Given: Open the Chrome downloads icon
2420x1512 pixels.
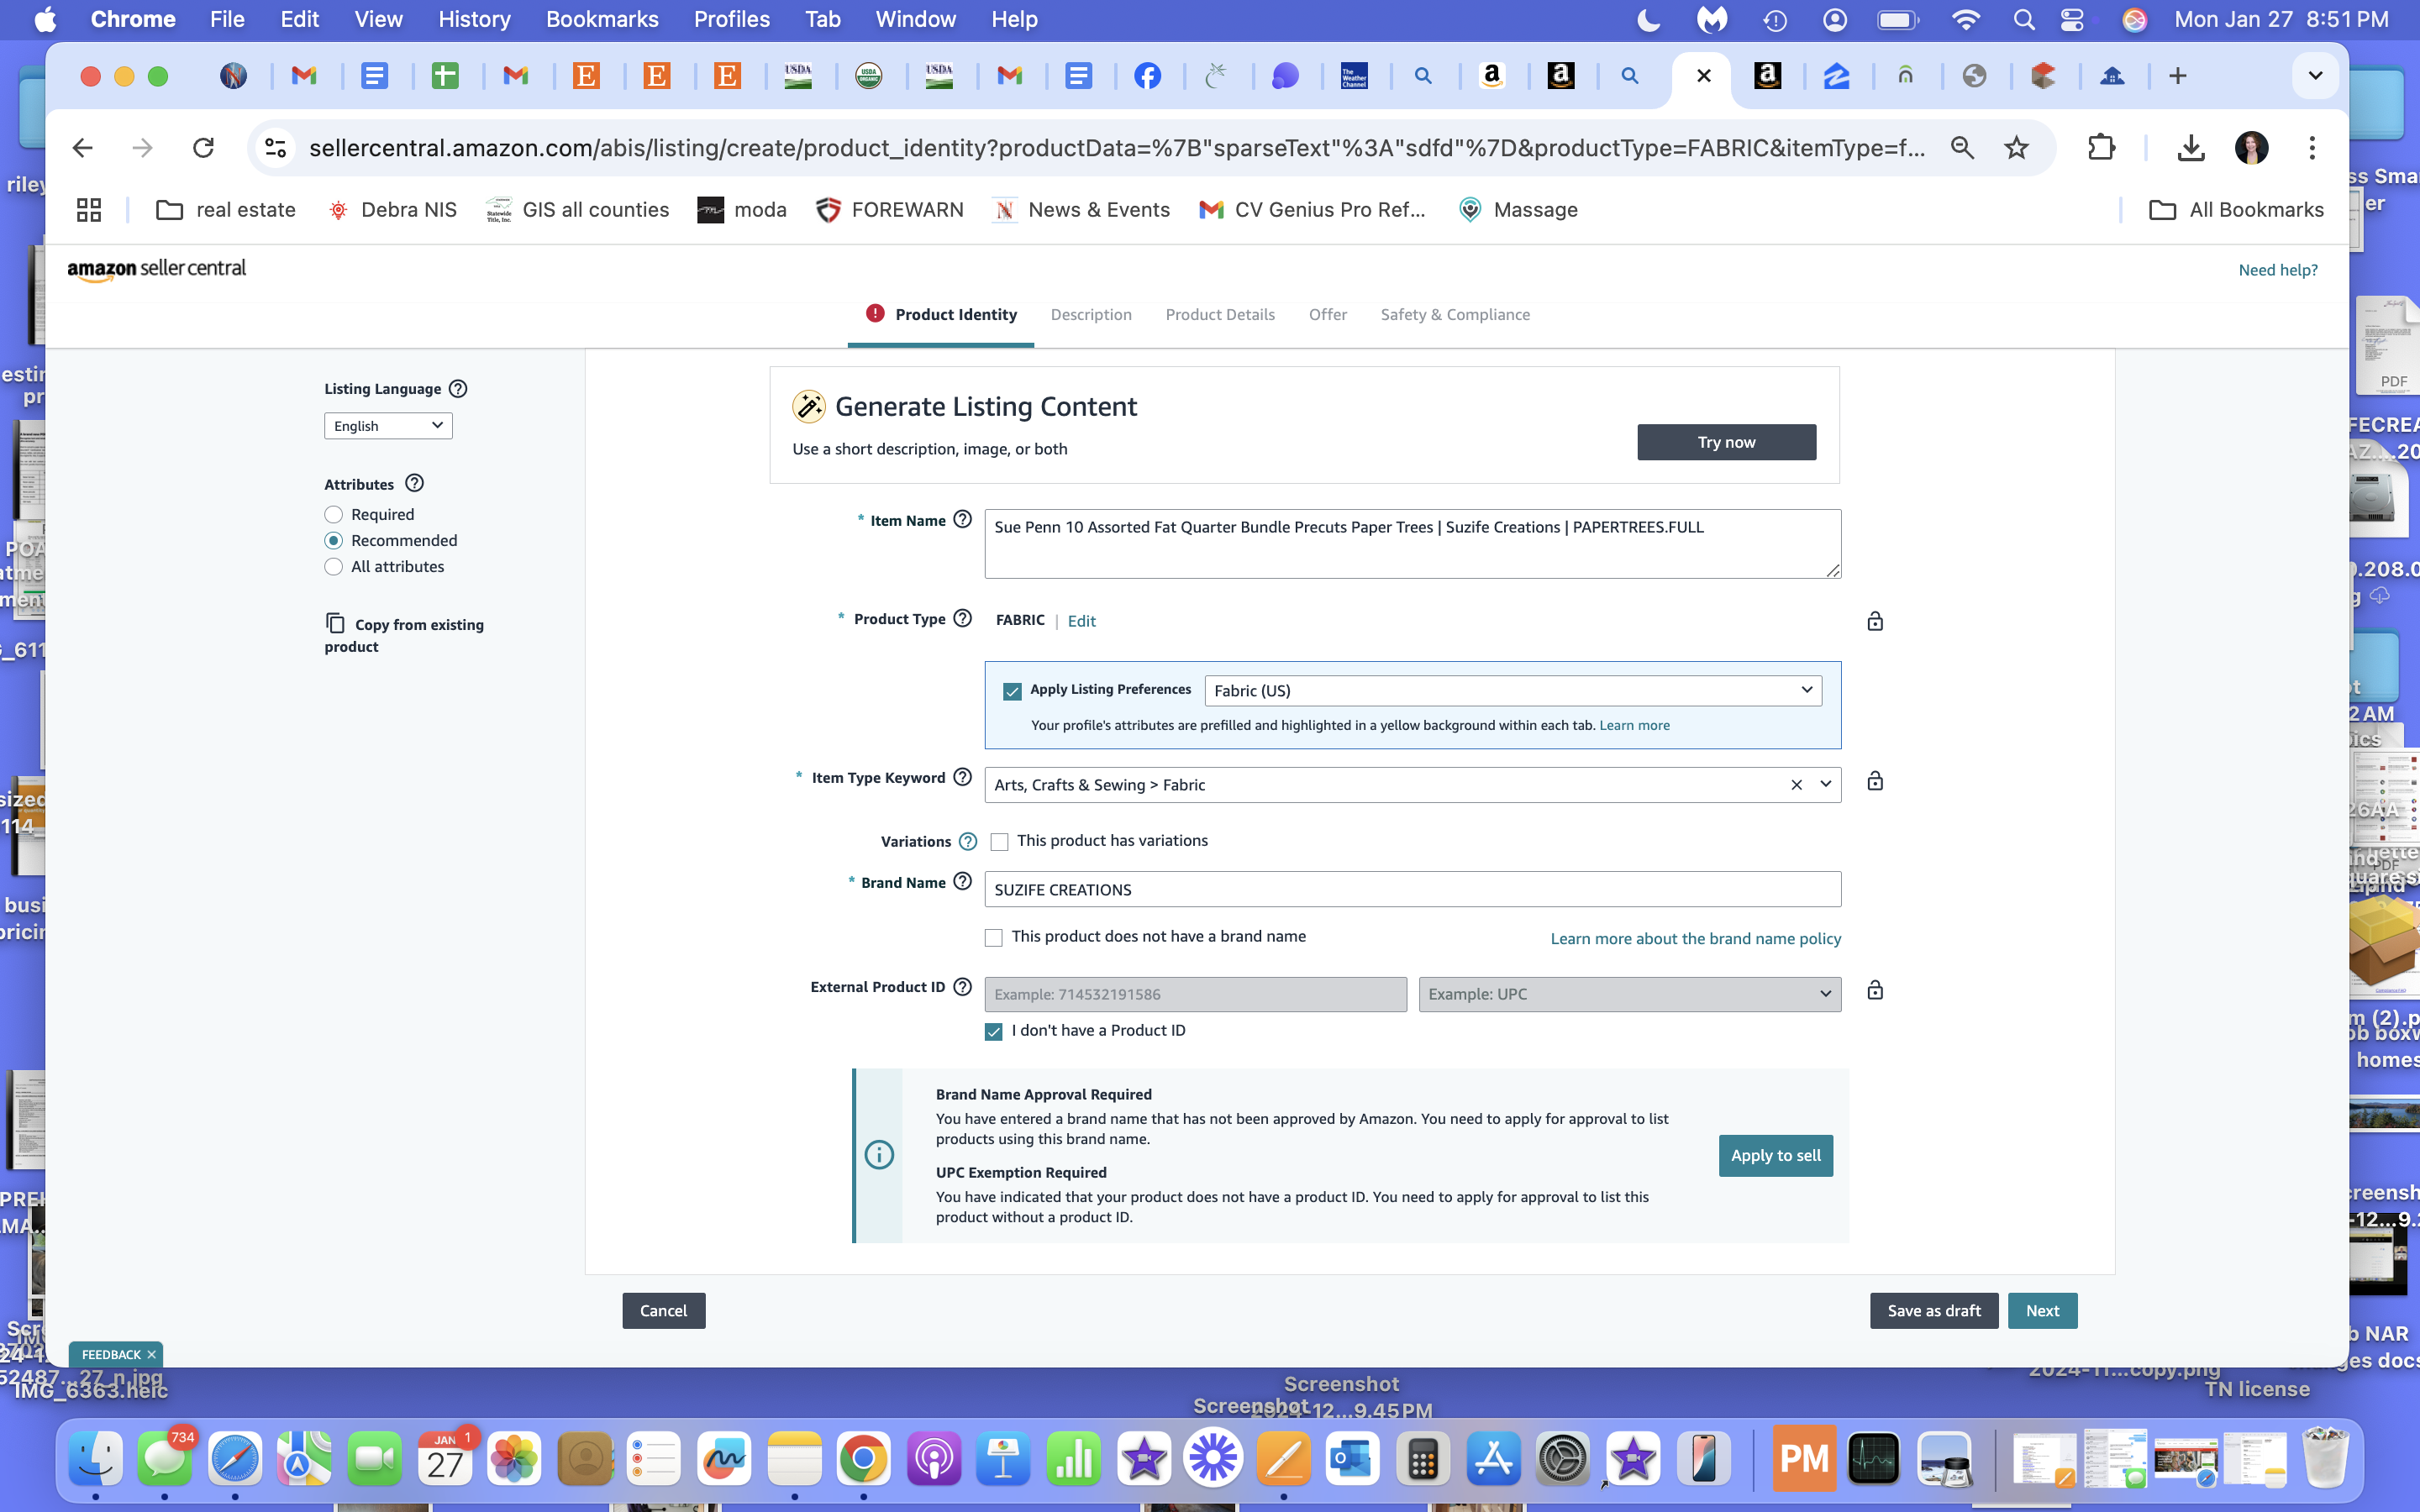Looking at the screenshot, I should 2190,148.
